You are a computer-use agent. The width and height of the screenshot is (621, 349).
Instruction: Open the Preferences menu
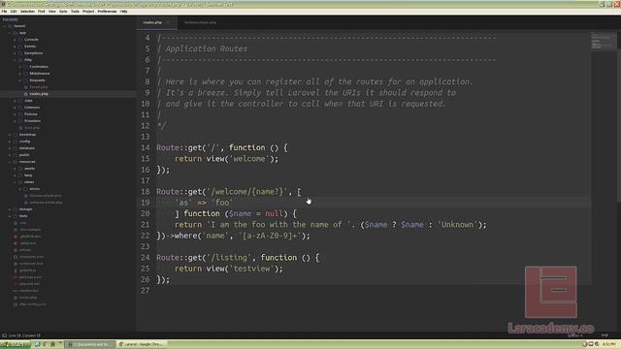(107, 12)
